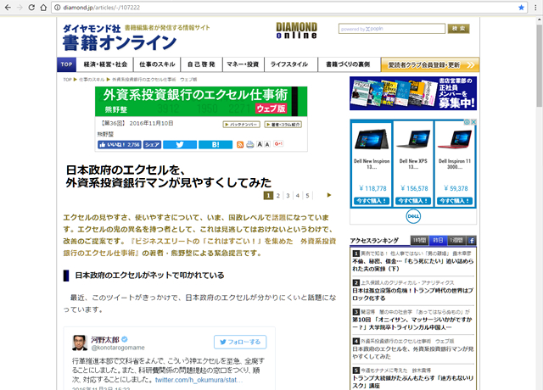Show the 1週間 ranking tab
Screen dimensions: 543x390
click(456, 241)
